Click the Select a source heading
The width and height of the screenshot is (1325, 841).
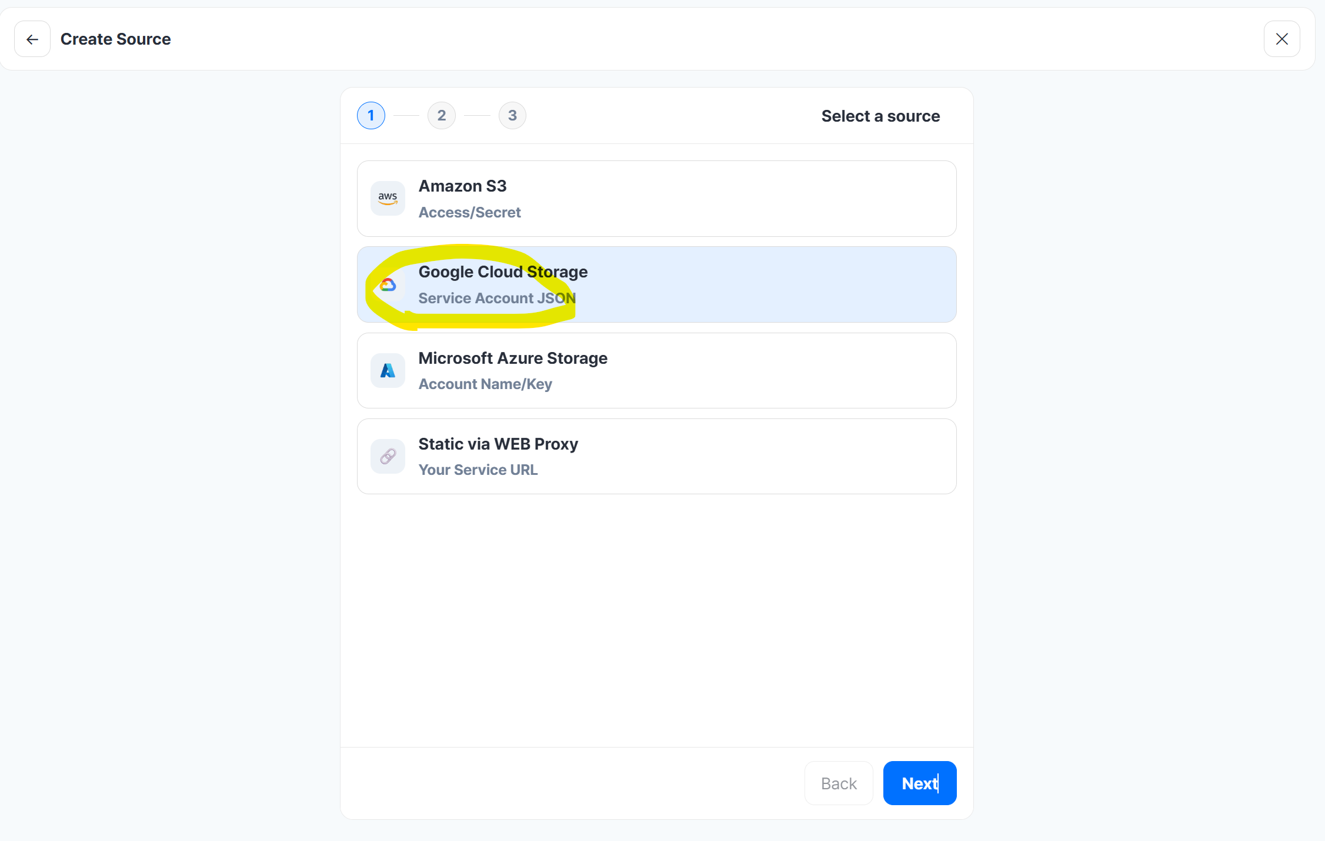880,116
